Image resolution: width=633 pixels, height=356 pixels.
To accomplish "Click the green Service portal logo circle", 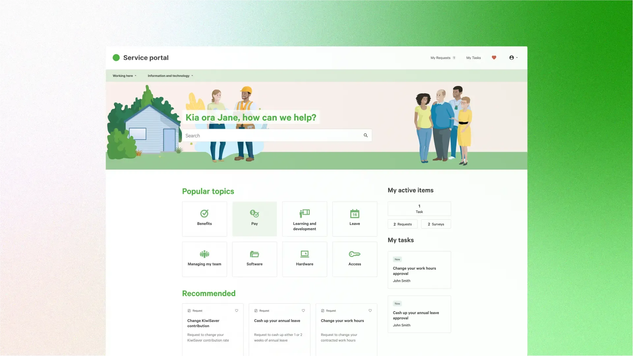I will [116, 58].
